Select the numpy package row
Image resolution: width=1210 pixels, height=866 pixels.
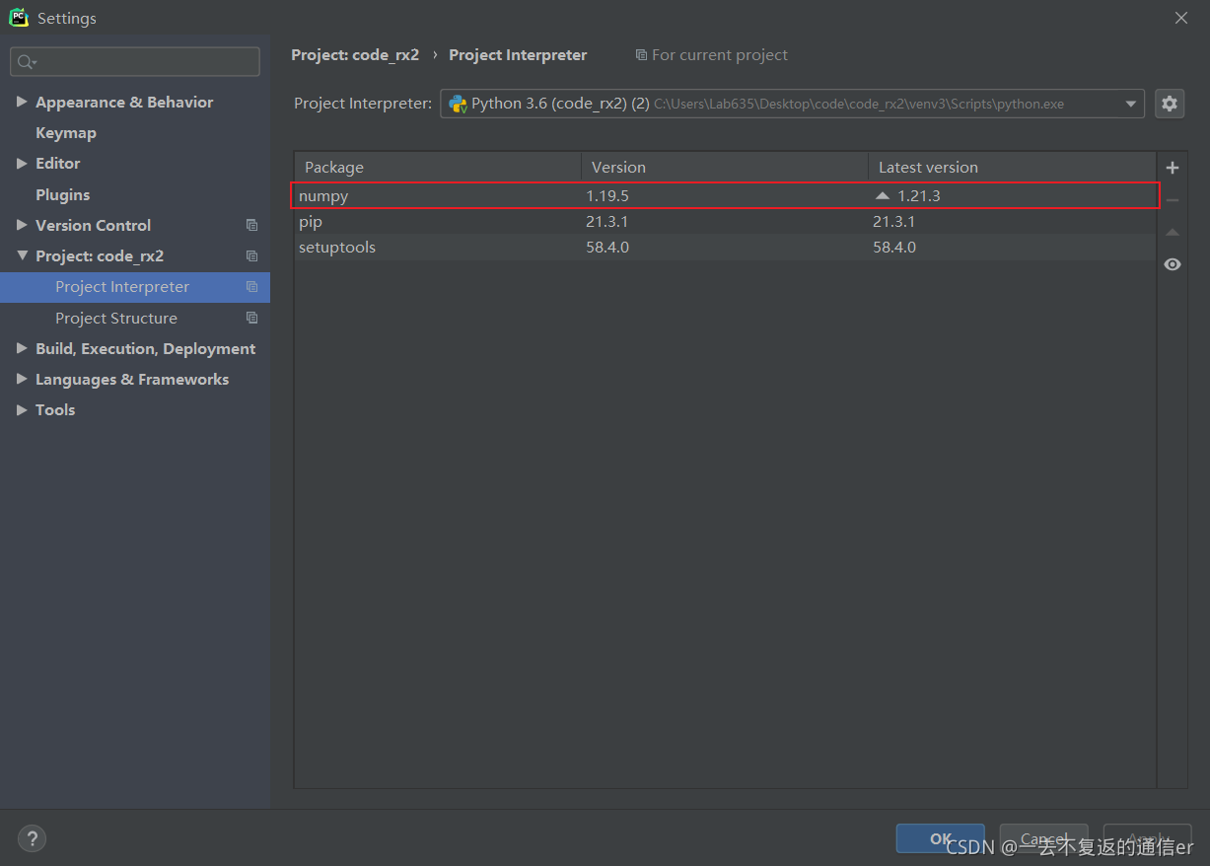(725, 195)
